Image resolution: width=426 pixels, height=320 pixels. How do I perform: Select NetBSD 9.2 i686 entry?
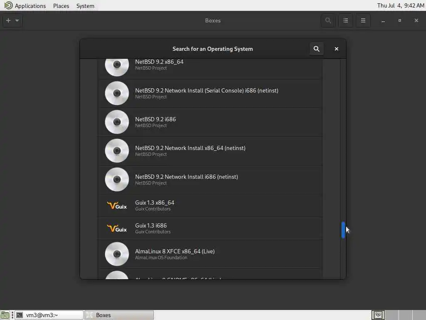coord(210,122)
